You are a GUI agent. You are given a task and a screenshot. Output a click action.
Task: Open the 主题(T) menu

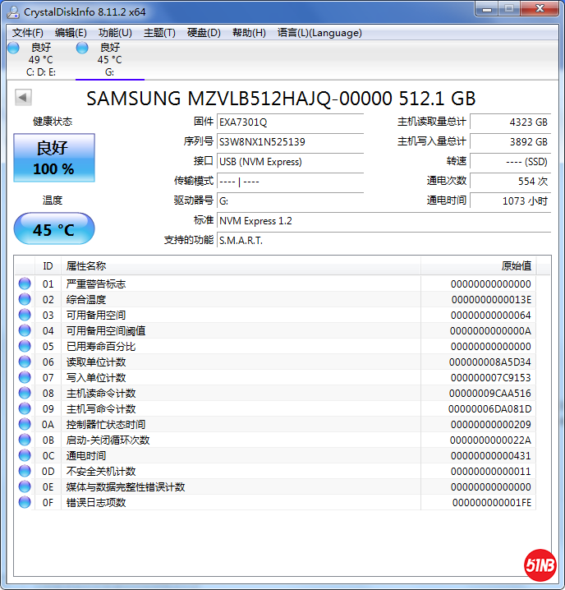click(159, 33)
